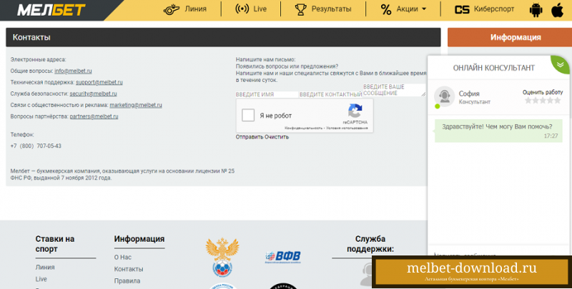Collapse the online consultant chat widget
The width and height of the screenshot is (572, 289).
pyautogui.click(x=561, y=64)
